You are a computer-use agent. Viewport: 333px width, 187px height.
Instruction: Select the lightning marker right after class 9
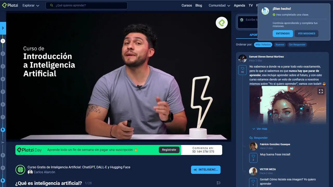(x=3, y=181)
